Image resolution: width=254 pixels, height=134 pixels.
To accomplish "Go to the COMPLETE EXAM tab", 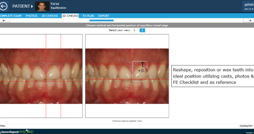I will tap(11, 16).
